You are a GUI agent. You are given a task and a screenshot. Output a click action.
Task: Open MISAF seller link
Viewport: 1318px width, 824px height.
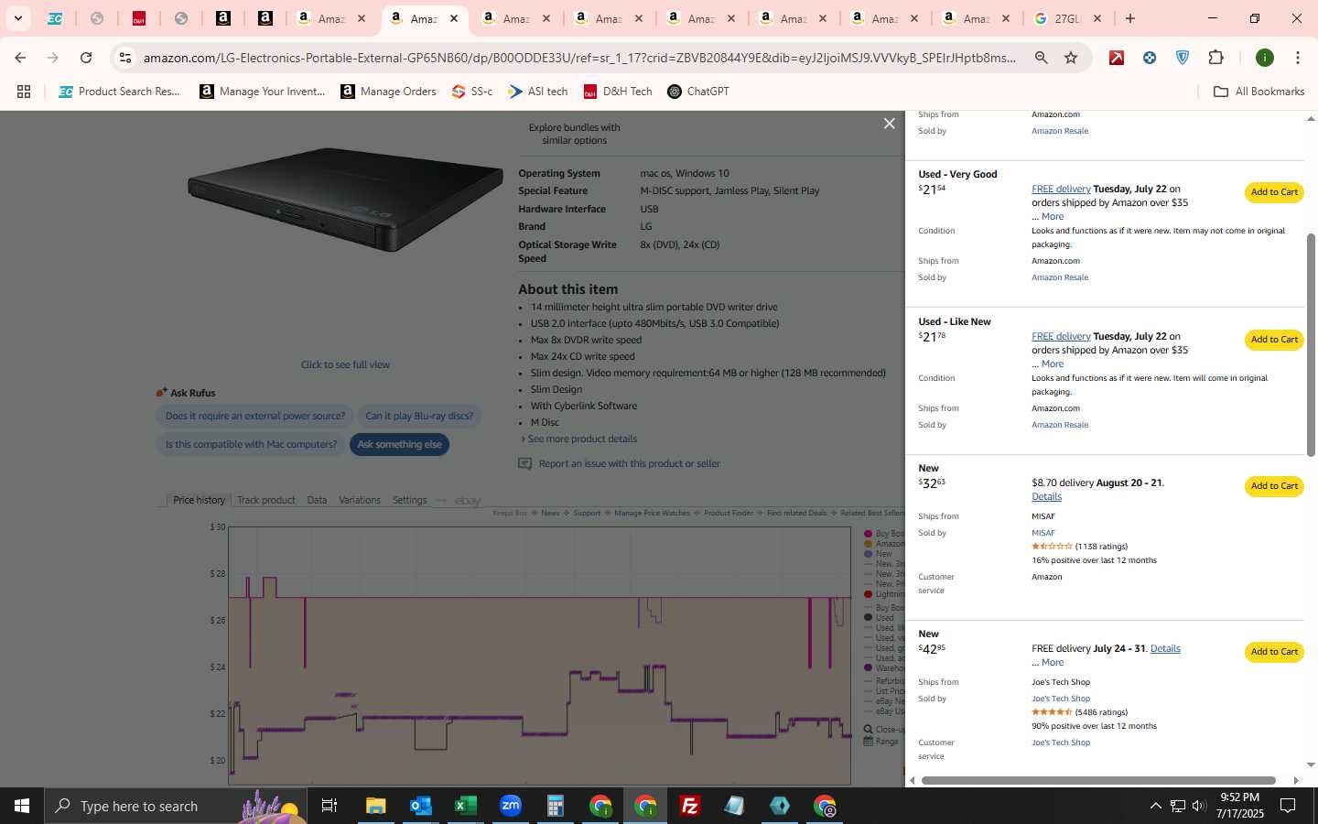[1043, 533]
